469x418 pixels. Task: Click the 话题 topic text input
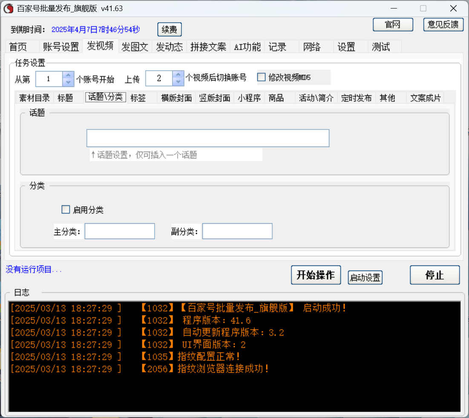[208, 138]
